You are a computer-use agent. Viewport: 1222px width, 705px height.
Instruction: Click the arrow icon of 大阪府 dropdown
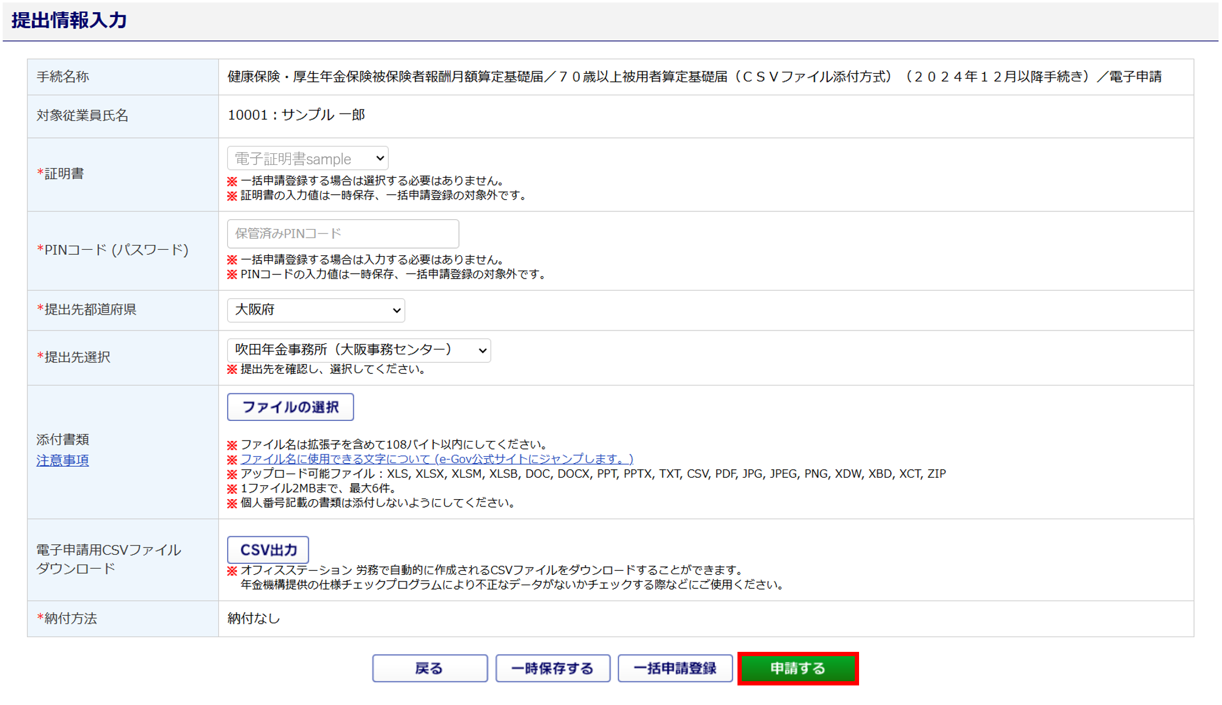397,311
